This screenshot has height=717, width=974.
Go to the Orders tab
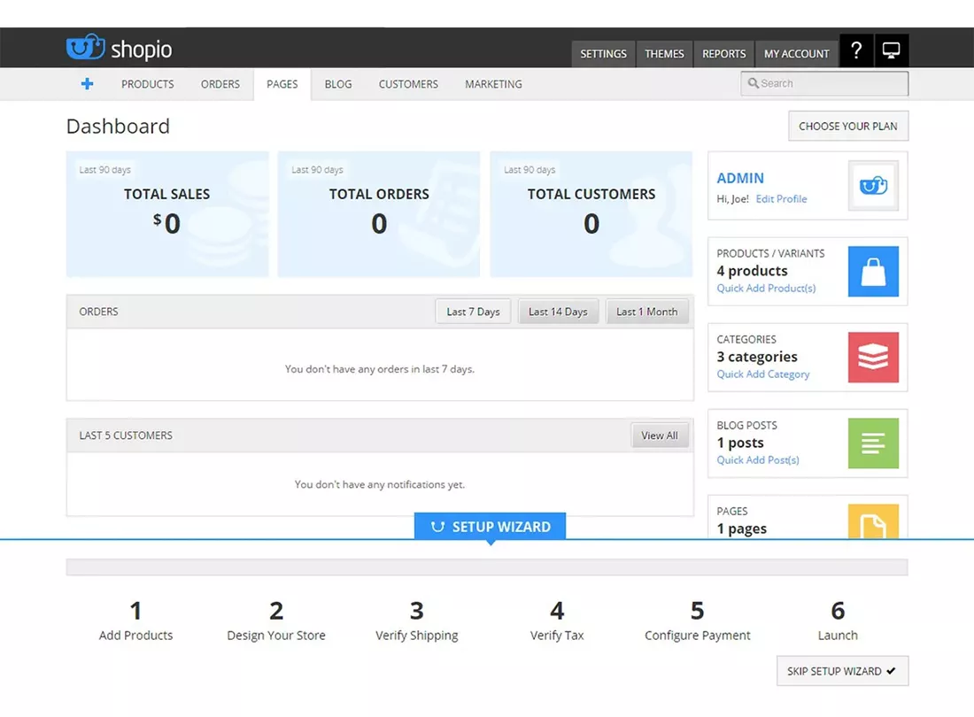click(x=220, y=84)
